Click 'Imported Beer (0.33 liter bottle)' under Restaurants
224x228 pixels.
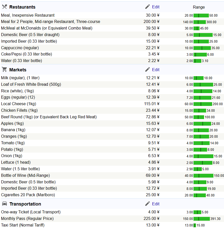tap(29, 41)
